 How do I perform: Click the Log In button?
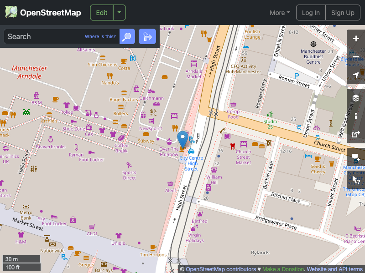coord(311,12)
